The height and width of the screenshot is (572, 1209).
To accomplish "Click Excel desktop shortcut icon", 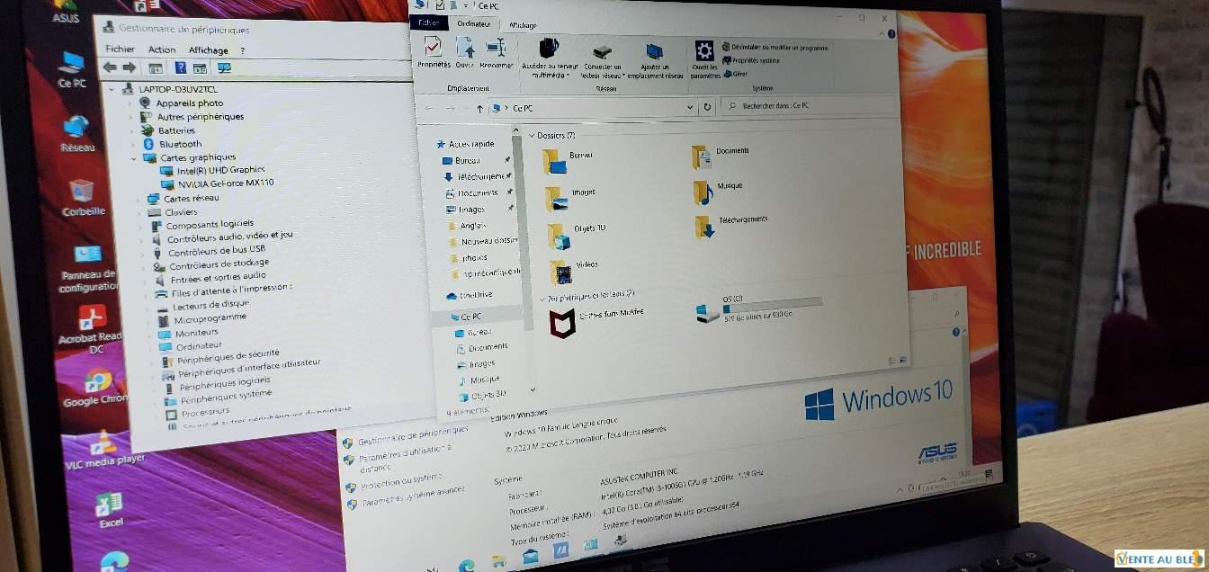I will (111, 511).
